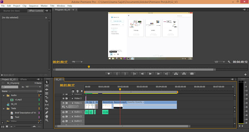
Task: Mute Audio 3 track speaker toggle
Action: (x=63, y=121)
